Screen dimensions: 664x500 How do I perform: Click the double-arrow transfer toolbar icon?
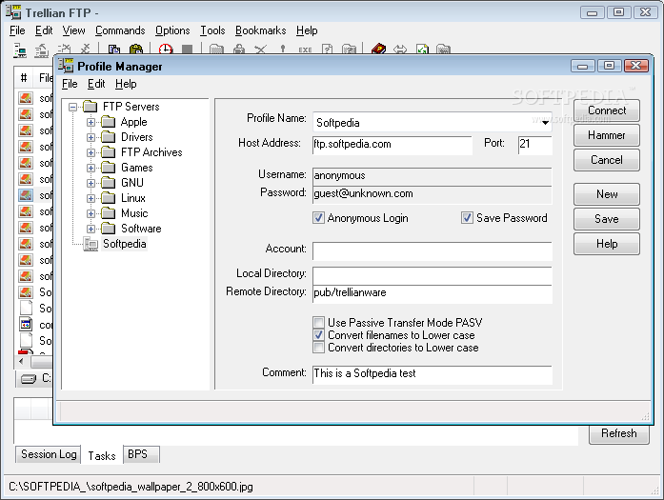400,50
